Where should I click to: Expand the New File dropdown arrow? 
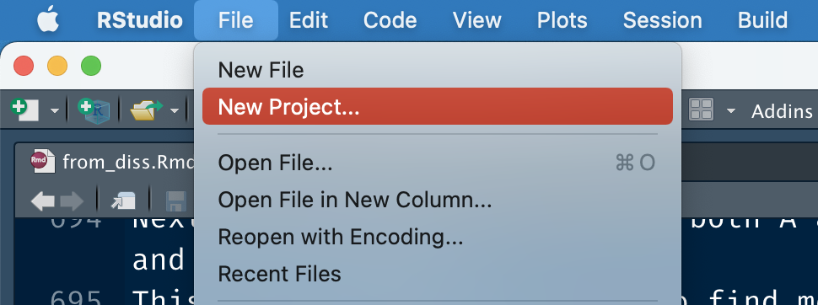(54, 110)
